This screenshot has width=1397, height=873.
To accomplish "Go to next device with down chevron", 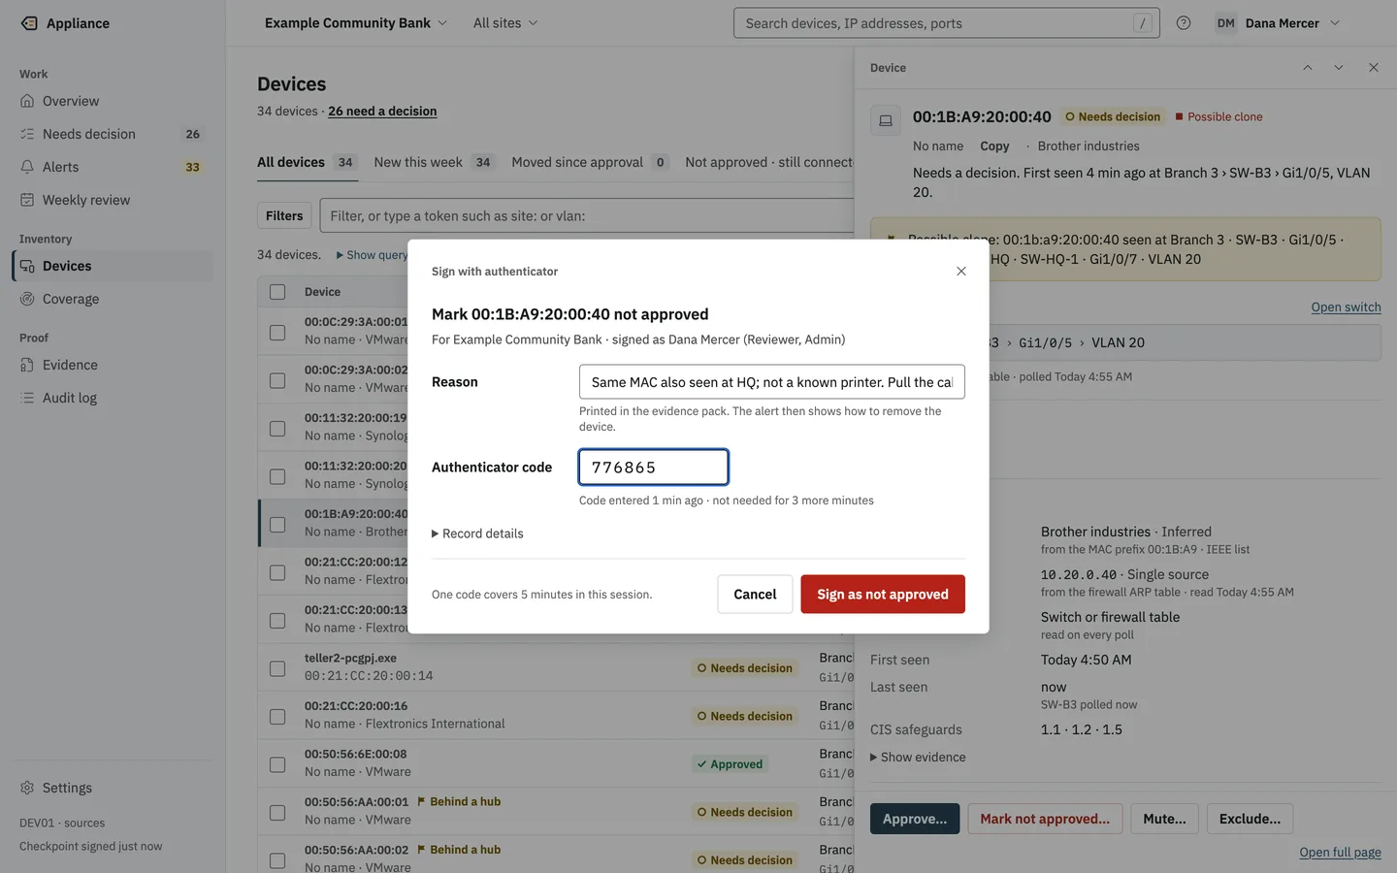I will [x=1339, y=68].
